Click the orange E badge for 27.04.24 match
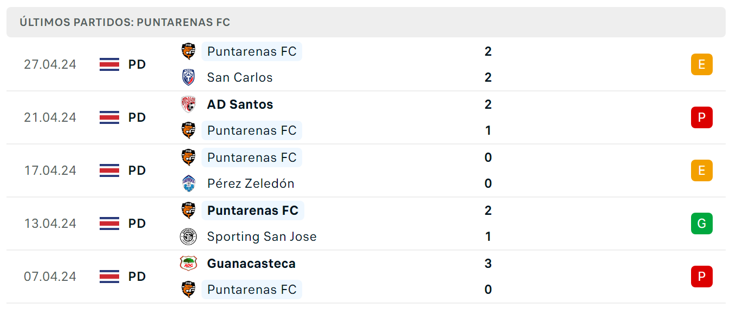The width and height of the screenshot is (736, 309). [x=701, y=64]
